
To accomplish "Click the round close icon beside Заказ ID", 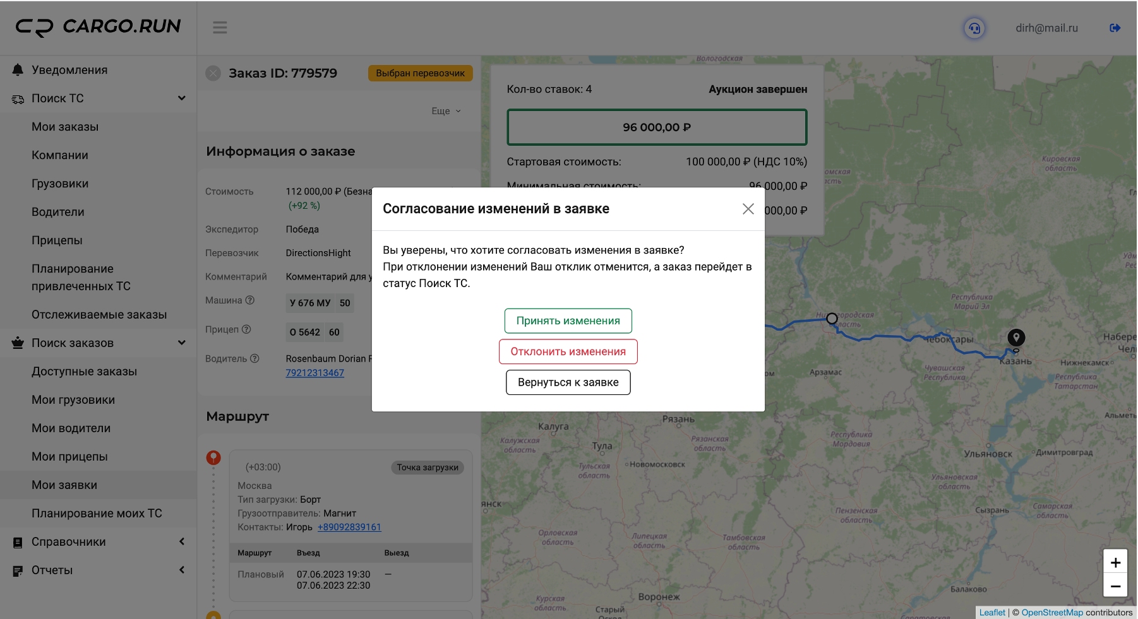I will pyautogui.click(x=213, y=73).
